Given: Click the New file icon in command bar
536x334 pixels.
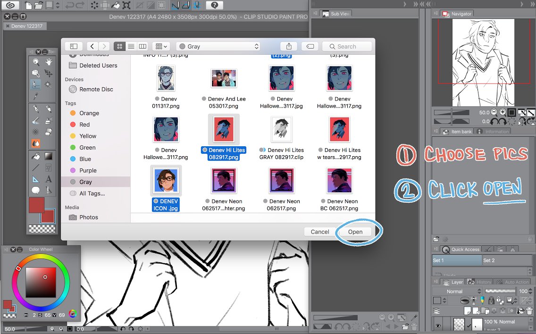Looking at the screenshot, I should 29,5.
